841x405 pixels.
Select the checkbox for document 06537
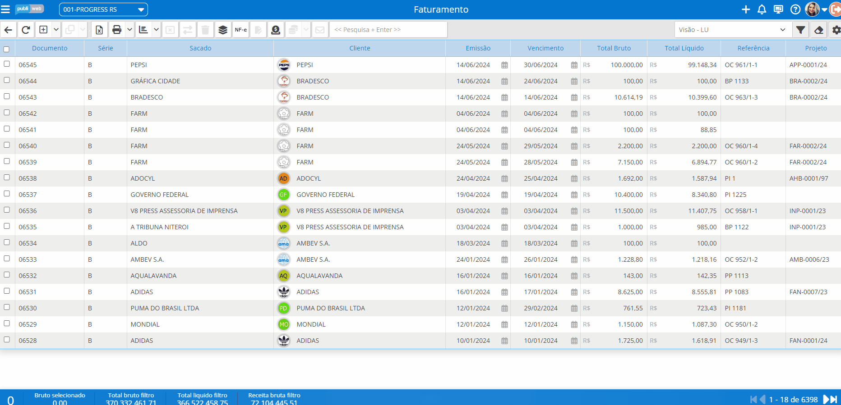[x=7, y=194]
